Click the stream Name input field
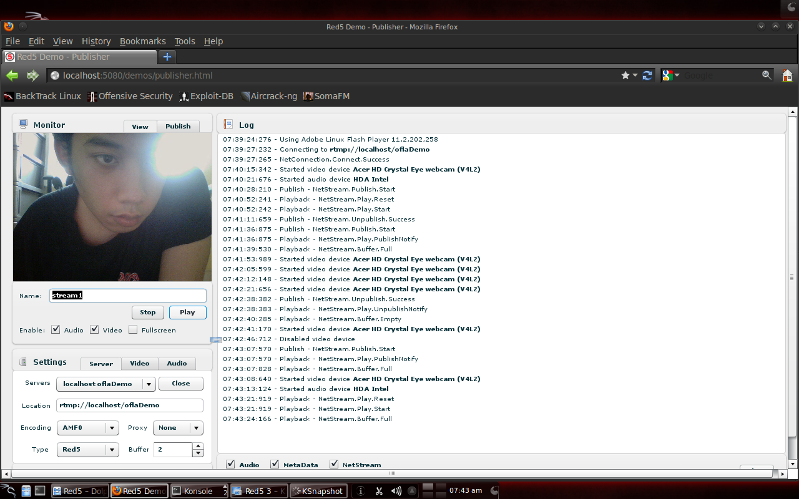The height and width of the screenshot is (499, 799). coord(128,296)
